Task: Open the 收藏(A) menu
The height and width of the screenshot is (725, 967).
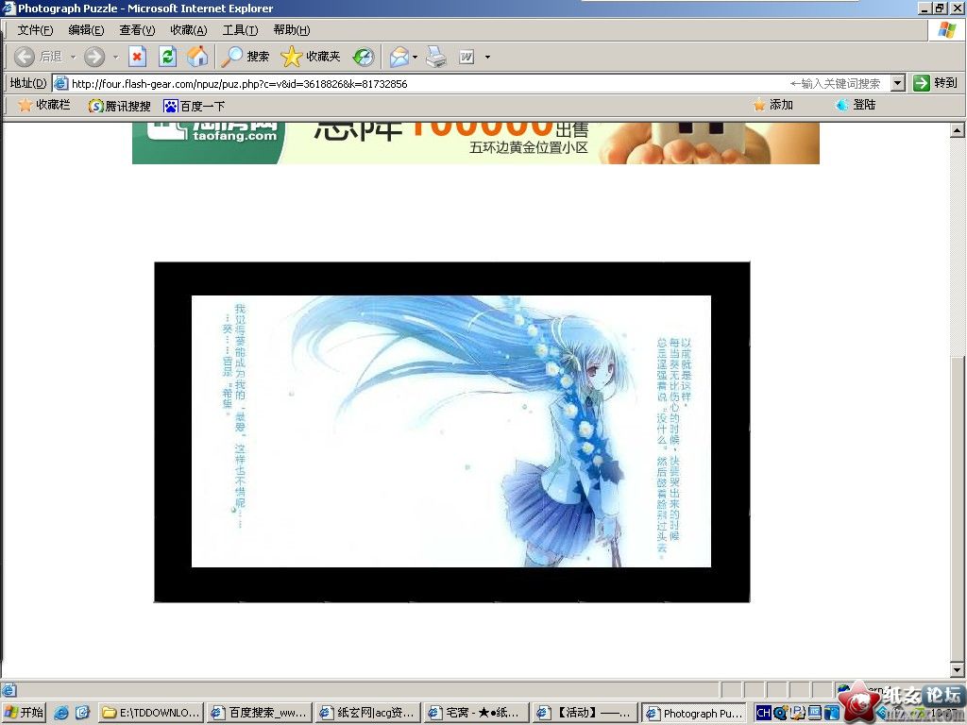Action: (x=189, y=30)
